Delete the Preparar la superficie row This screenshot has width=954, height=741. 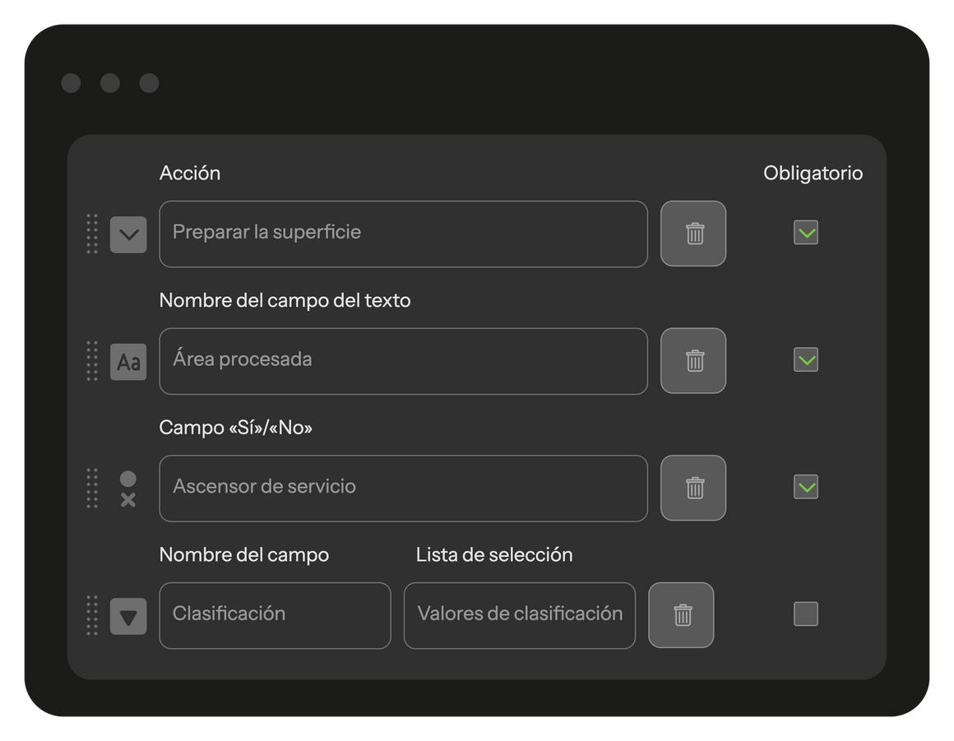point(693,234)
